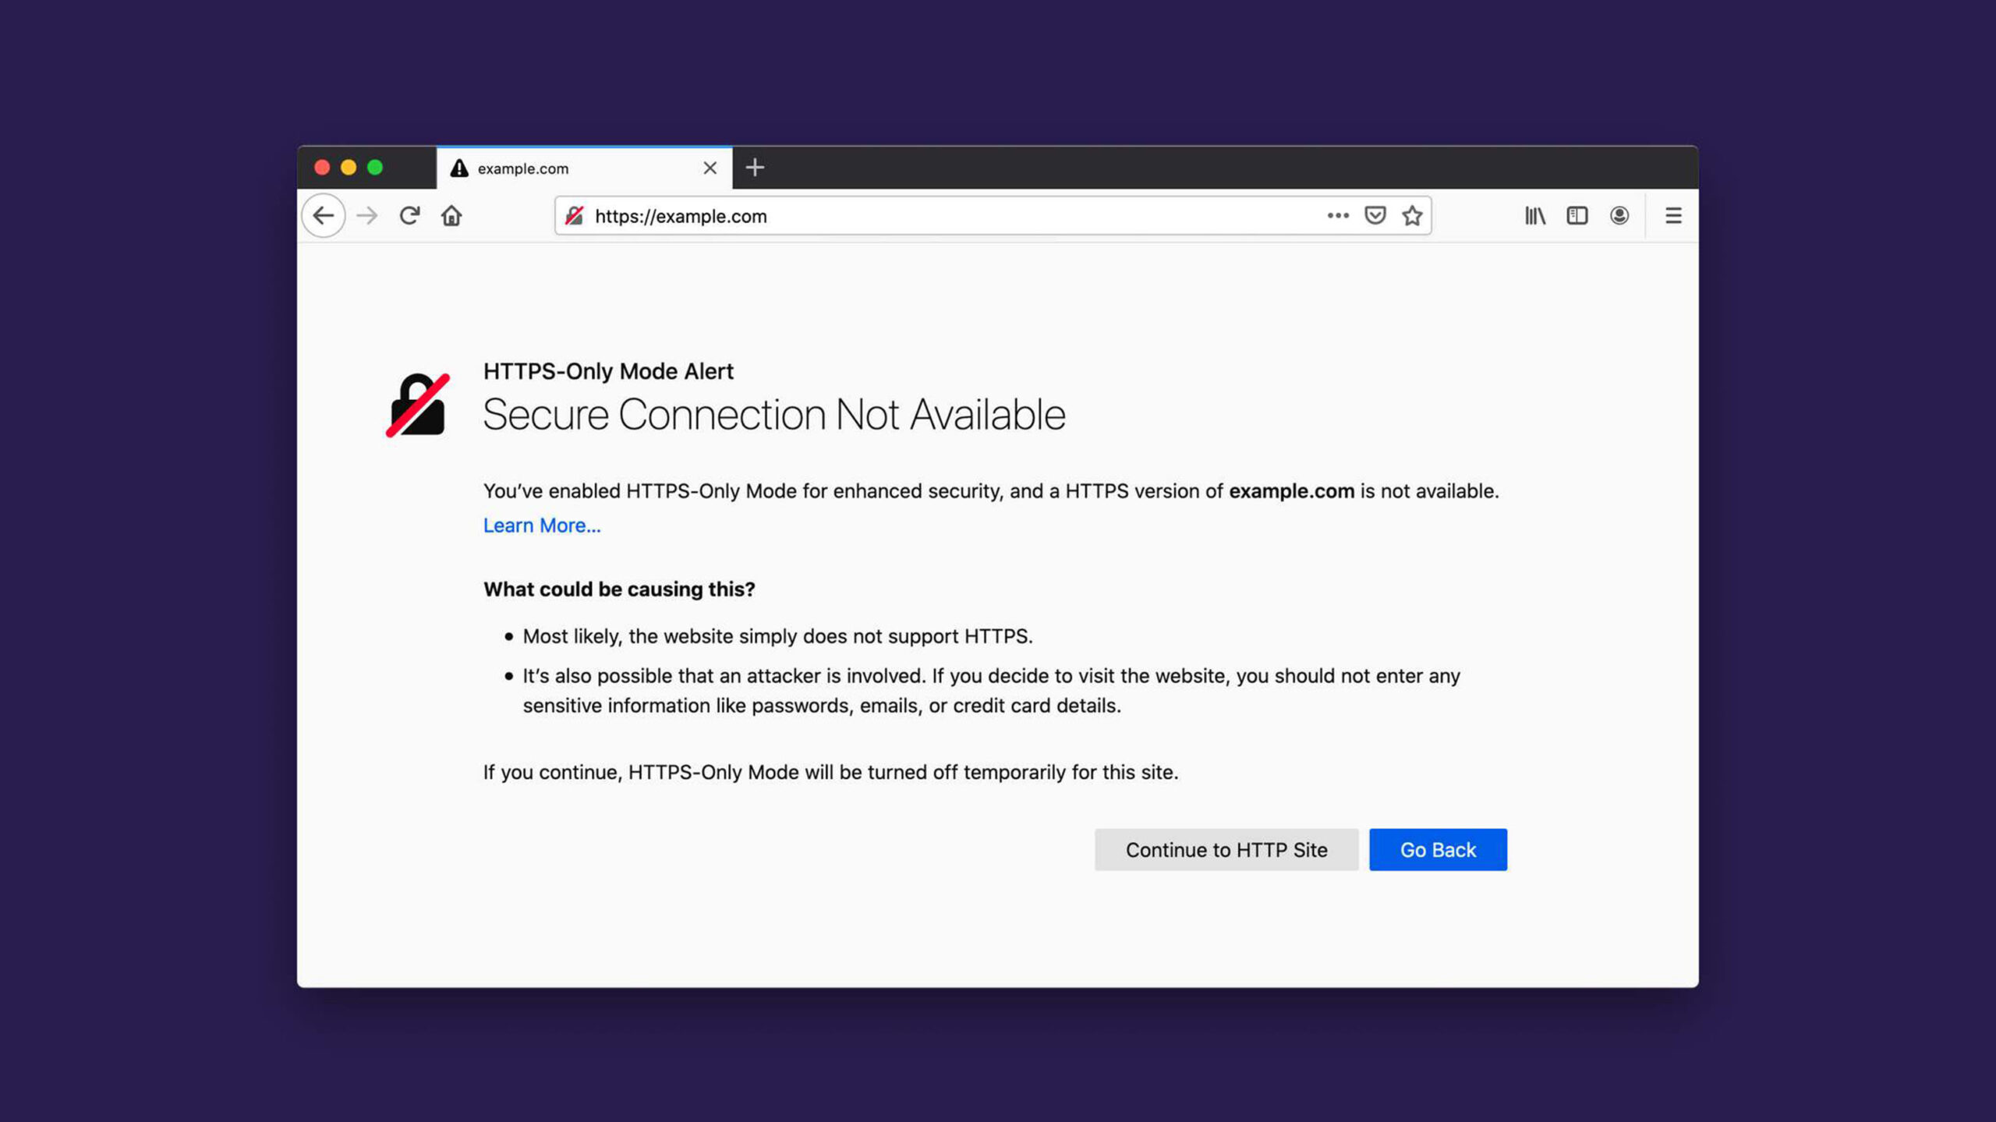The width and height of the screenshot is (1996, 1122).
Task: Click the green macOS fullscreen button
Action: tap(375, 168)
